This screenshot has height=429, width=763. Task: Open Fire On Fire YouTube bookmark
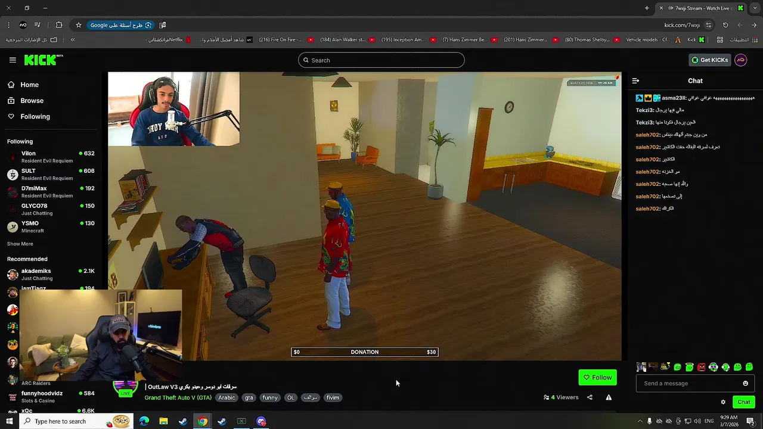point(286,40)
